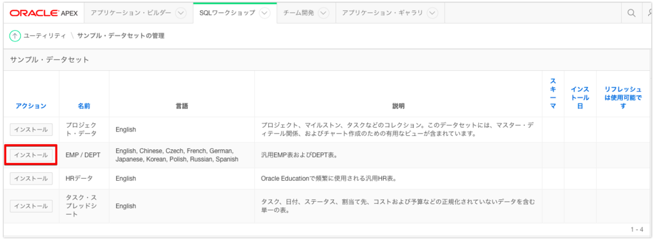Sort by スキーマ column header
The image size is (654, 240).
pyautogui.click(x=552, y=94)
